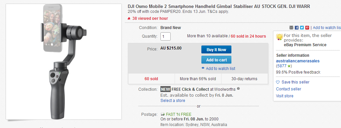Click the Contact seller link
The width and height of the screenshot is (341, 128).
tap(289, 89)
